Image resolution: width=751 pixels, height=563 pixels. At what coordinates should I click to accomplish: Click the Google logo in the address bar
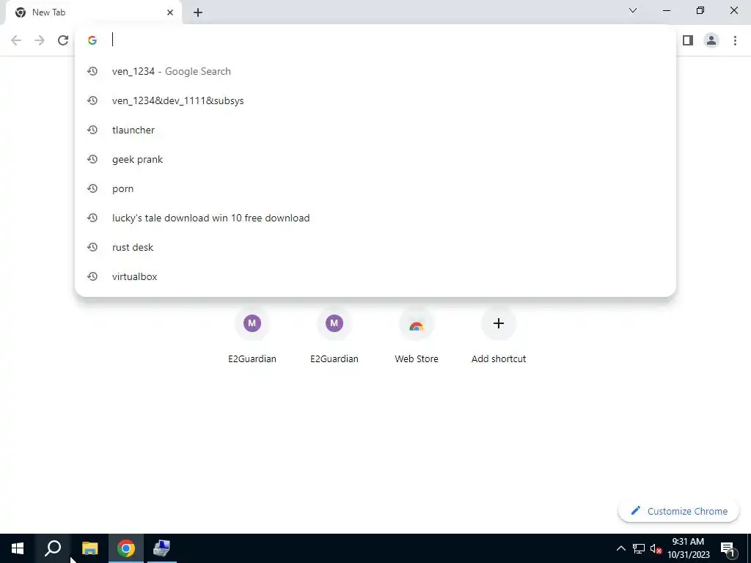coord(92,40)
